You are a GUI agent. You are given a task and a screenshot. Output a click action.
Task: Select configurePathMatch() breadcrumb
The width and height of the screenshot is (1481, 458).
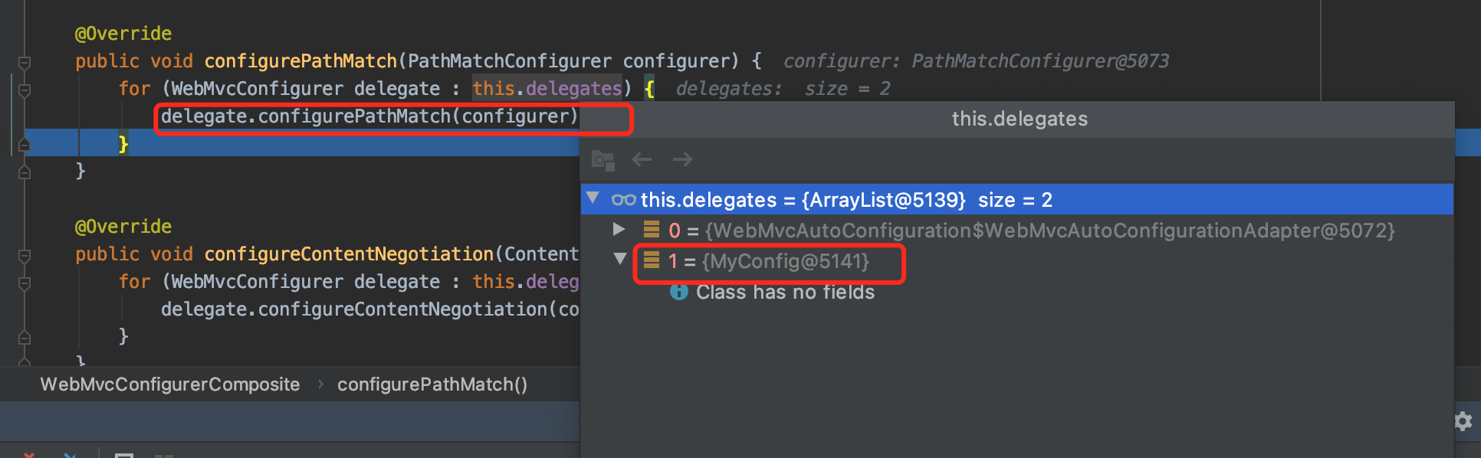pos(432,384)
